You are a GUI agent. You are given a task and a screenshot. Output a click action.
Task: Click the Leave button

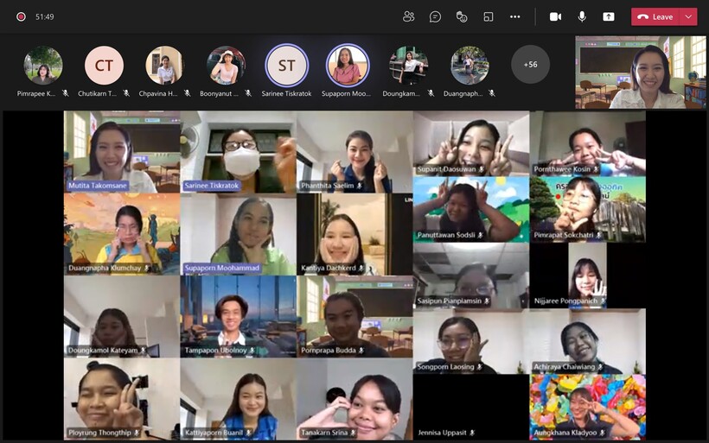(x=655, y=16)
